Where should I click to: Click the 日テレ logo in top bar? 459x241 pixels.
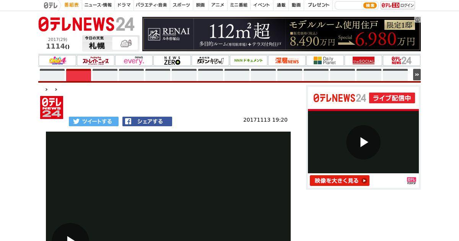pyautogui.click(x=50, y=5)
